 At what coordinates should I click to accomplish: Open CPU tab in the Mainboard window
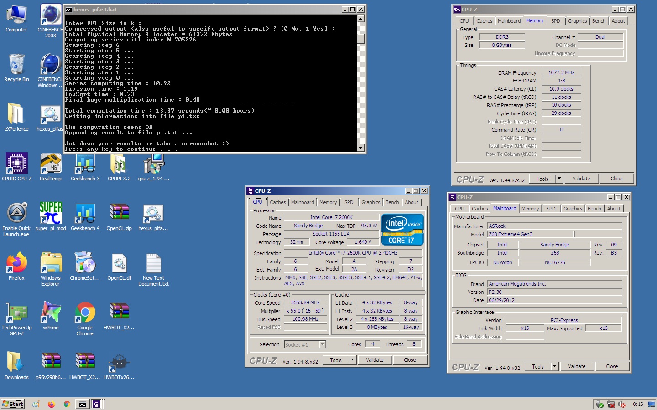coord(459,209)
